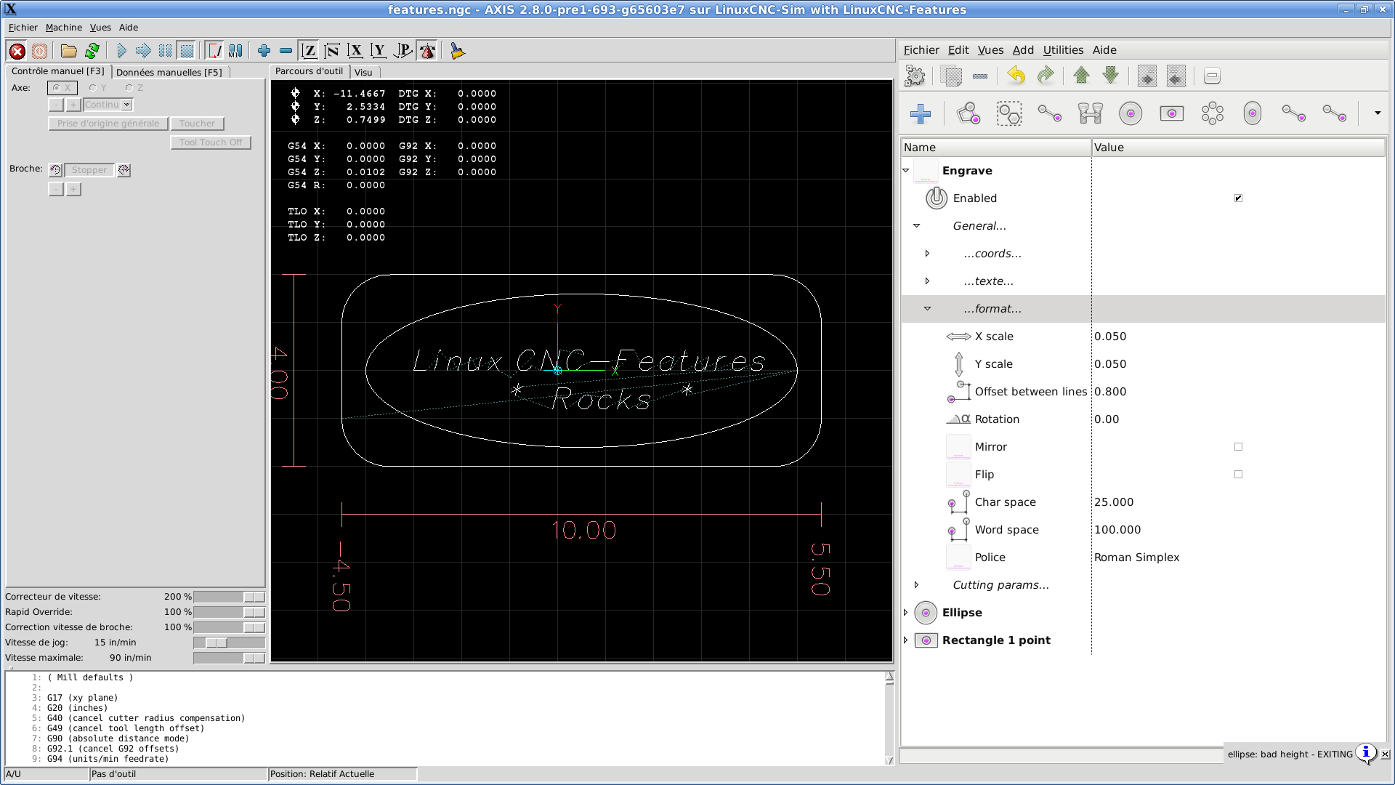Viewport: 1395px width, 785px height.
Task: Toggle block delete skip-lines icon
Action: 214,51
